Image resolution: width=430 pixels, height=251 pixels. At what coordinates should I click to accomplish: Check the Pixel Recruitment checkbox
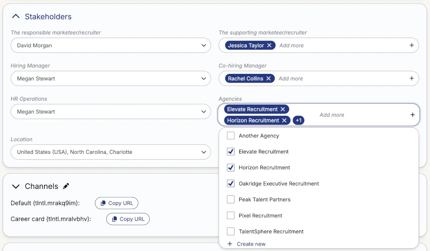pos(231,216)
